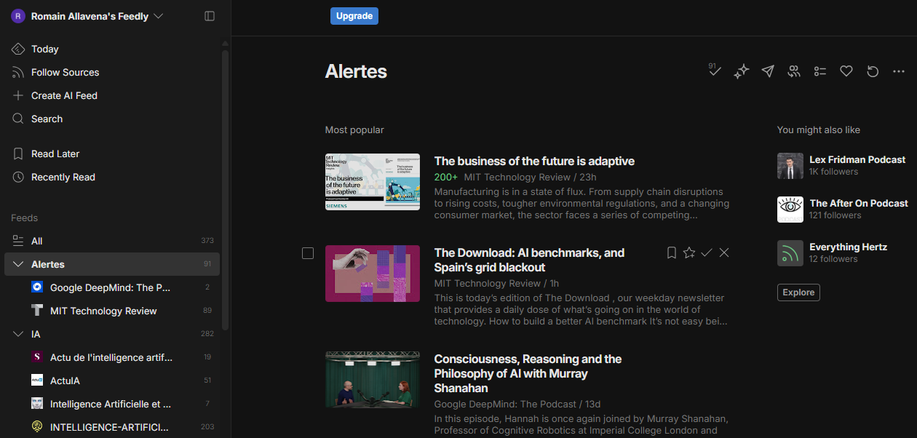Viewport: 917px width, 438px height.
Task: Add The Download to a board via star icon
Action: tap(688, 252)
